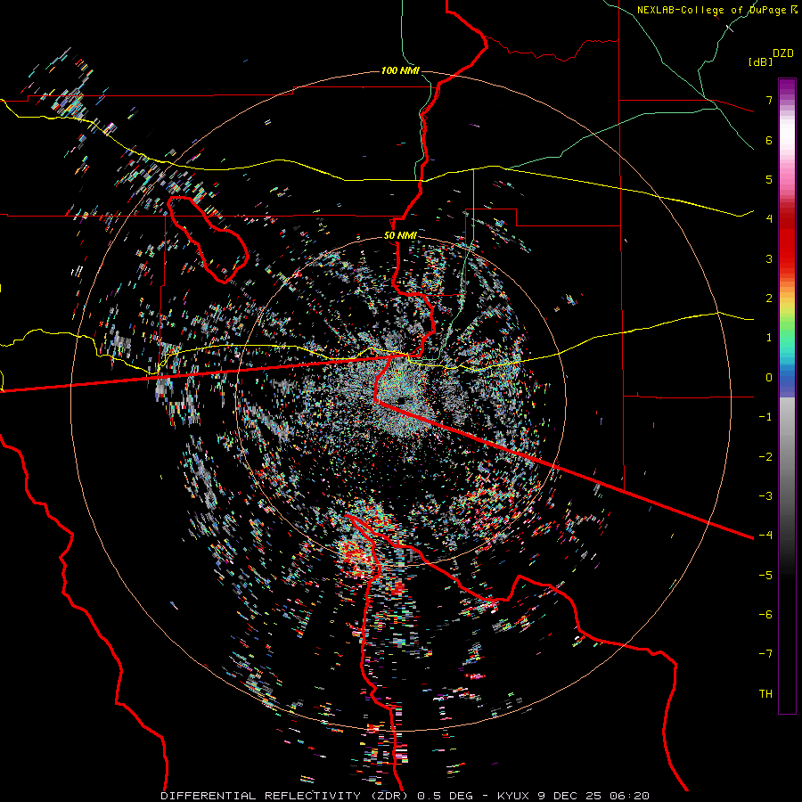Click the "100 NMI" range ring label
802x802 pixels.
(x=400, y=70)
